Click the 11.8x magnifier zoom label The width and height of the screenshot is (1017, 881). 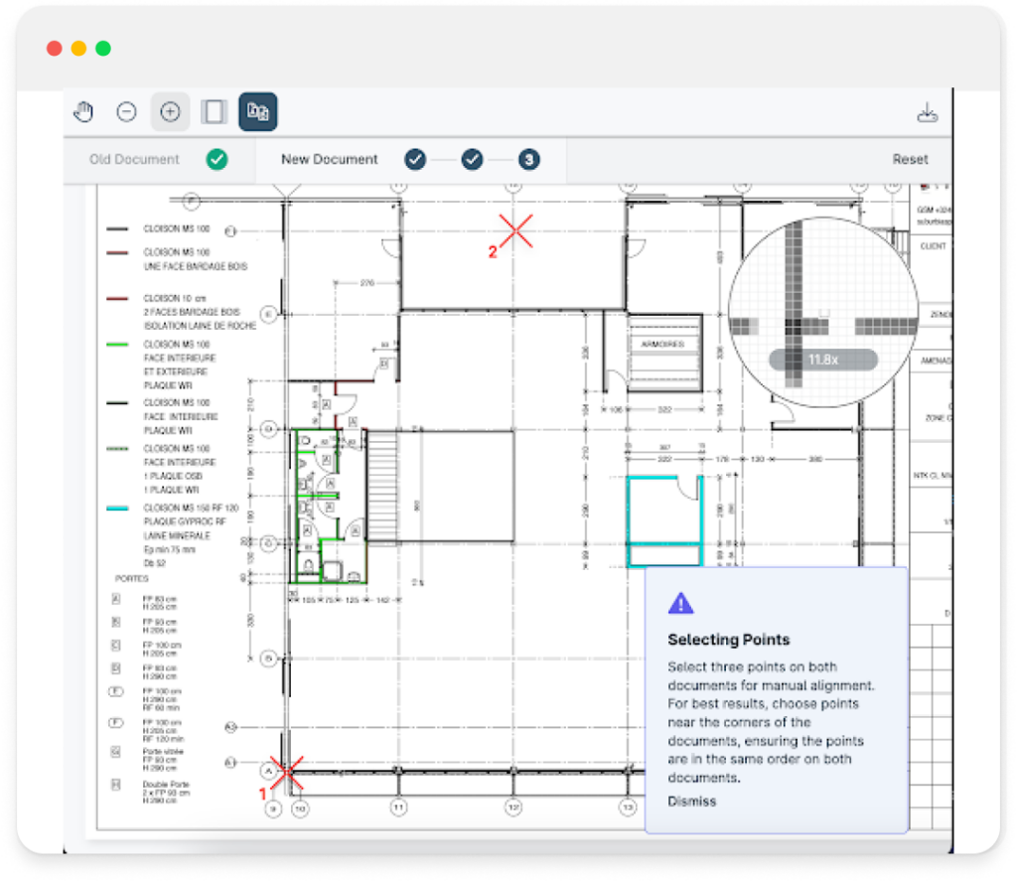click(822, 360)
